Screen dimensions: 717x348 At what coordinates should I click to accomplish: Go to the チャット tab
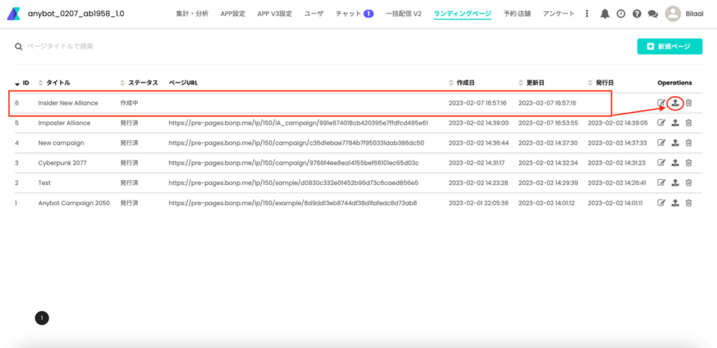click(x=354, y=13)
